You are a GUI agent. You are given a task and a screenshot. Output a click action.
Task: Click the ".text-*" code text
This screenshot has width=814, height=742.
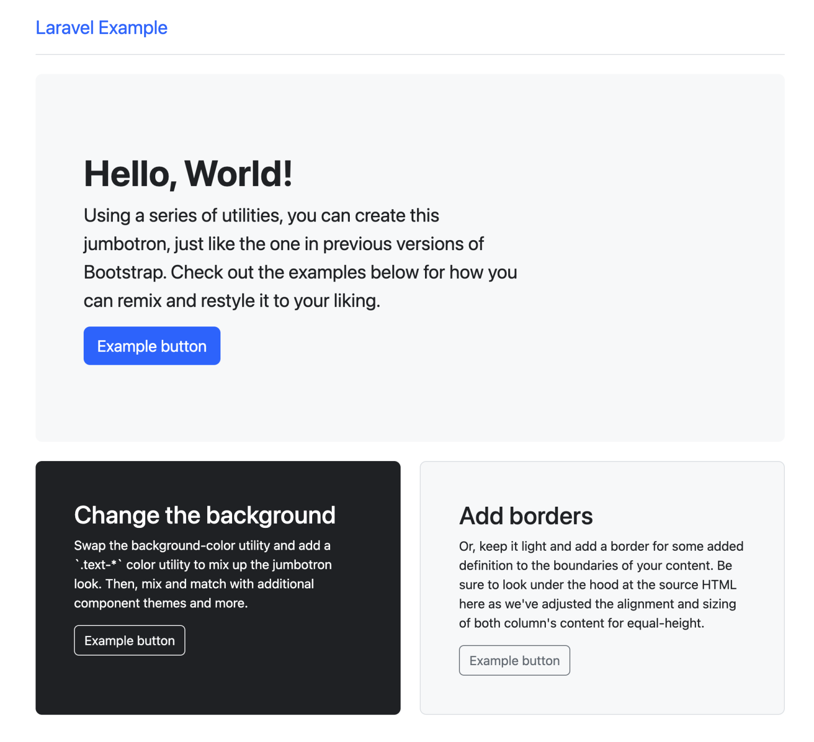(x=98, y=565)
